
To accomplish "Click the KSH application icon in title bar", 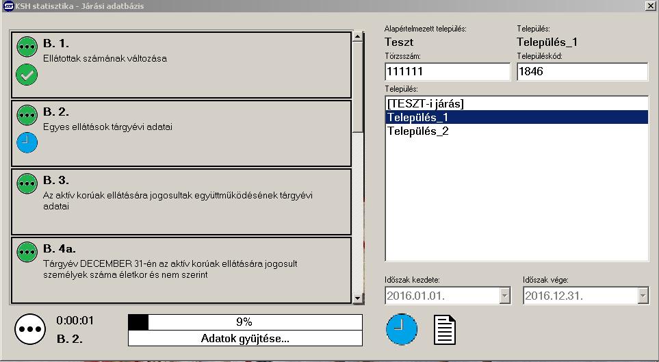I will pos(8,6).
